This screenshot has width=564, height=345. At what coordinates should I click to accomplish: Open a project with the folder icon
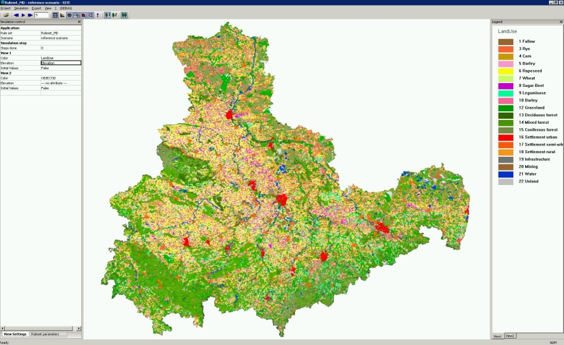pos(6,15)
